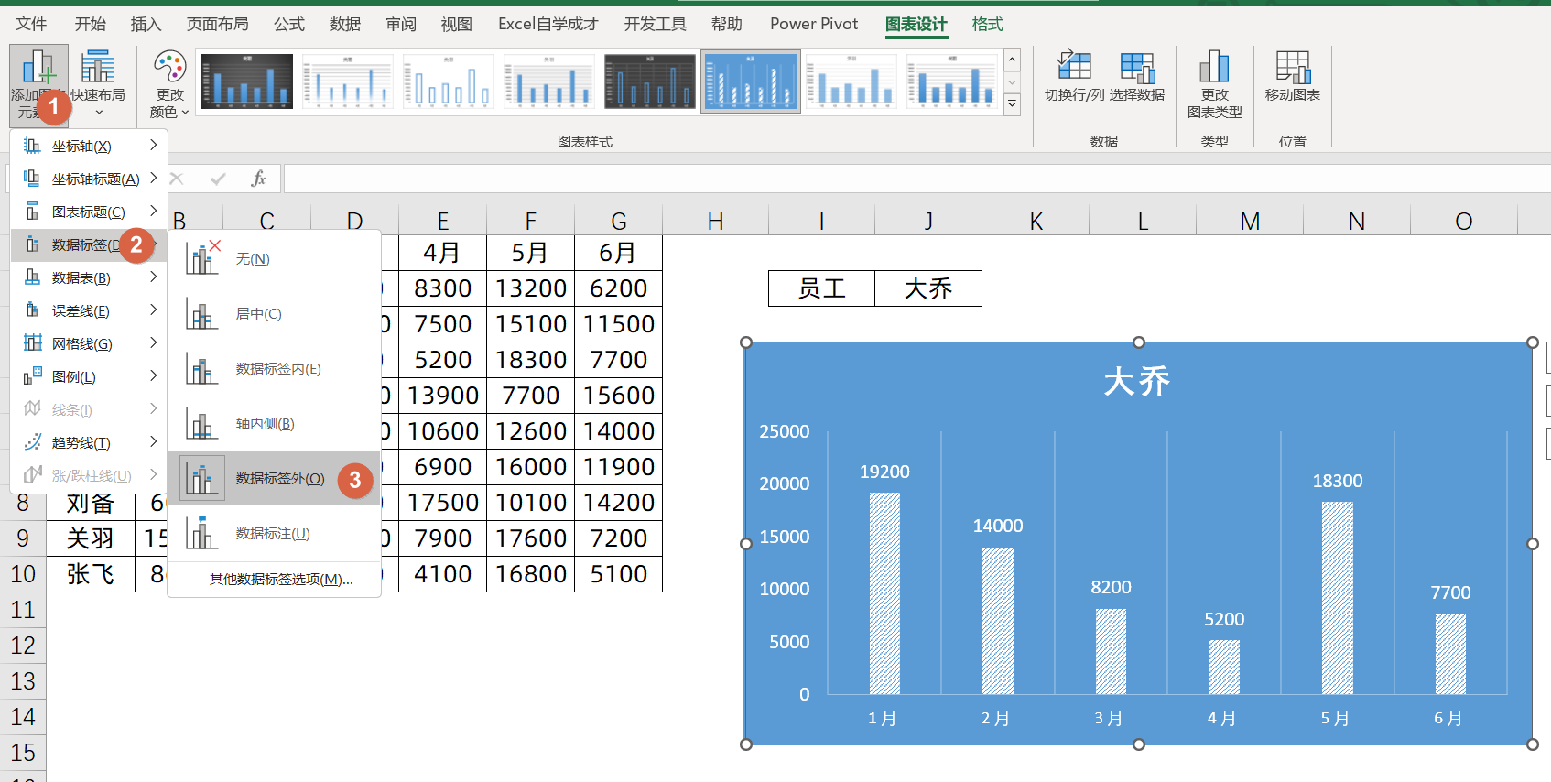Click the Insert Function fx button

click(x=258, y=179)
